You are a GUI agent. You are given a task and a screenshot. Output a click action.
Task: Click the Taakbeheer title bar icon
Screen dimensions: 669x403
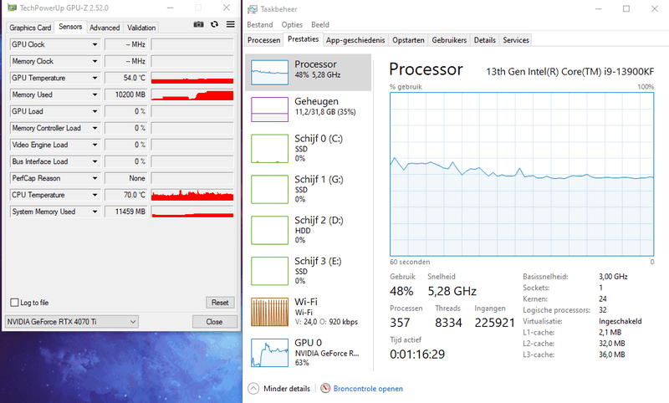253,9
